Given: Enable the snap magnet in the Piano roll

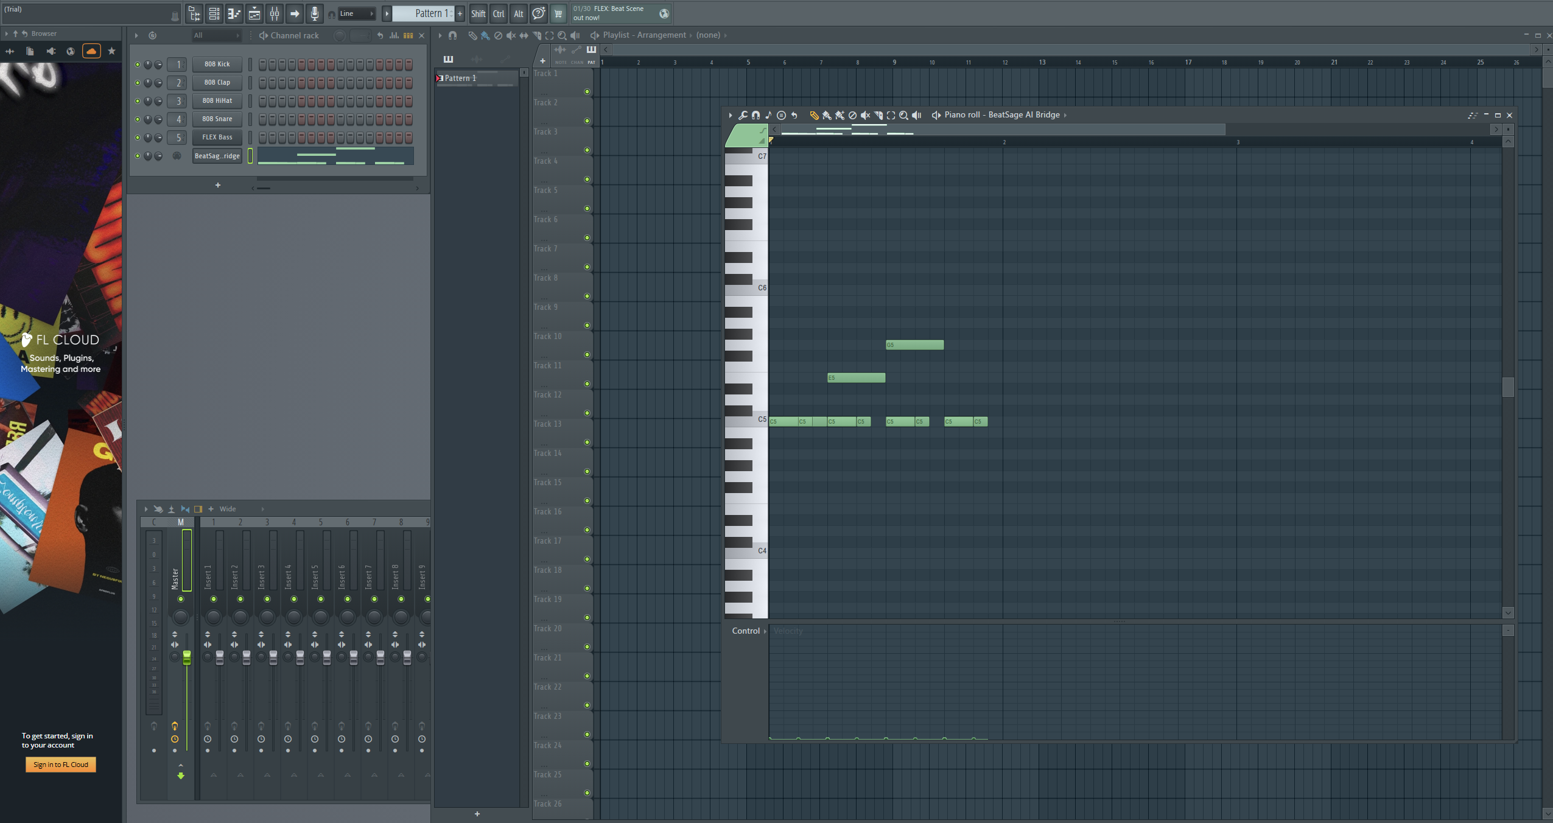Looking at the screenshot, I should 756,115.
